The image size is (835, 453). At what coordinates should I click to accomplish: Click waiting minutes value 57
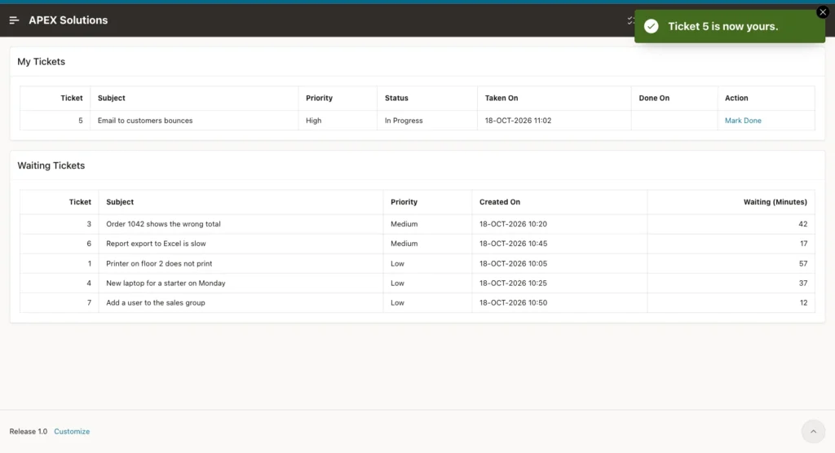802,263
